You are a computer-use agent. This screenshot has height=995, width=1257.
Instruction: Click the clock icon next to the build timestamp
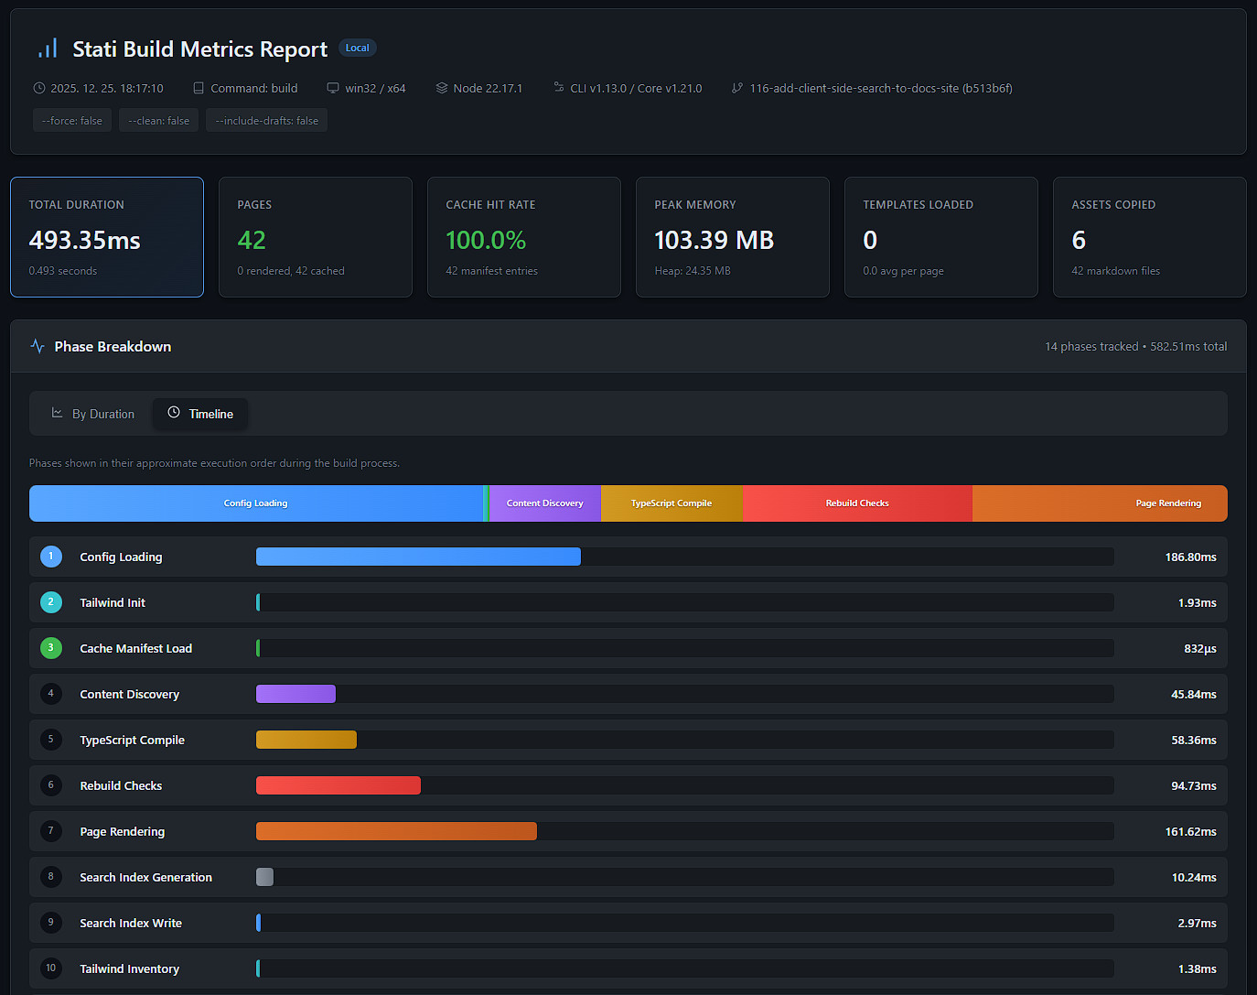tap(38, 88)
